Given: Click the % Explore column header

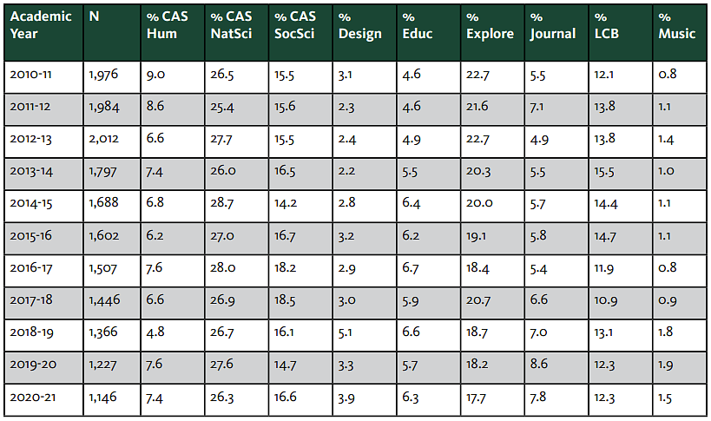Looking at the screenshot, I should point(491,33).
